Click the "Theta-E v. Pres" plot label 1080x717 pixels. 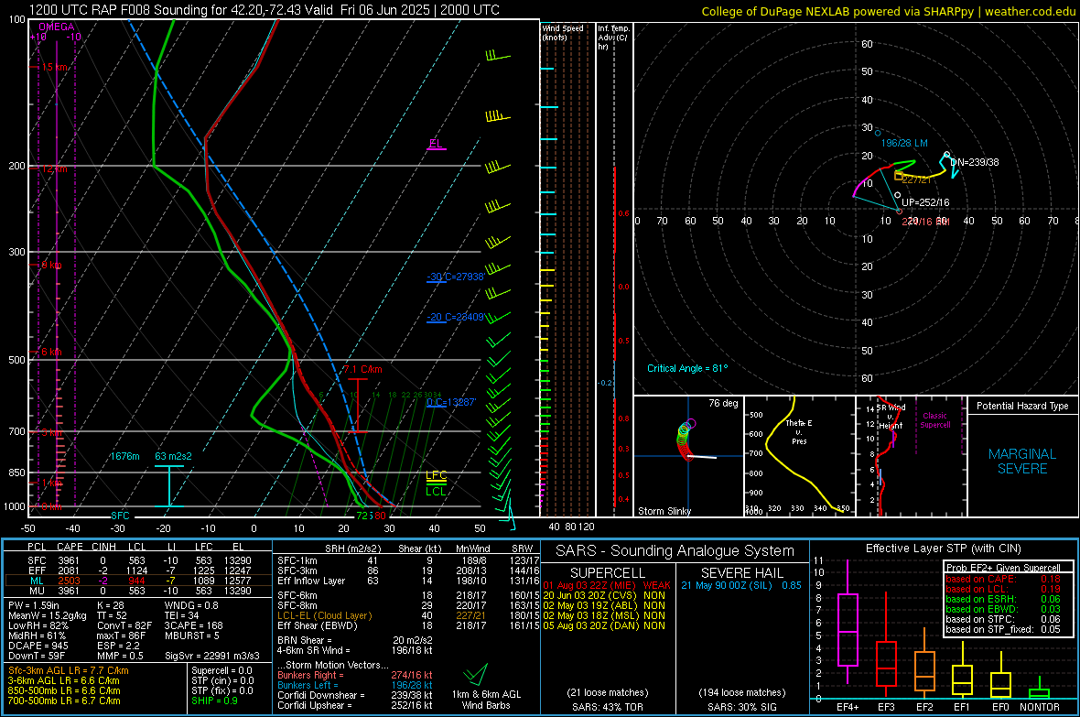(x=799, y=431)
